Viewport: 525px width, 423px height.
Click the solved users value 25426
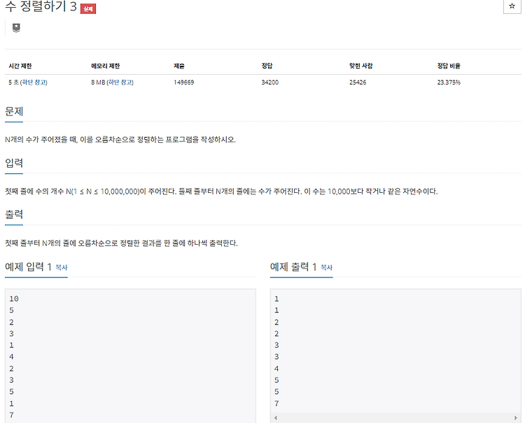358,83
